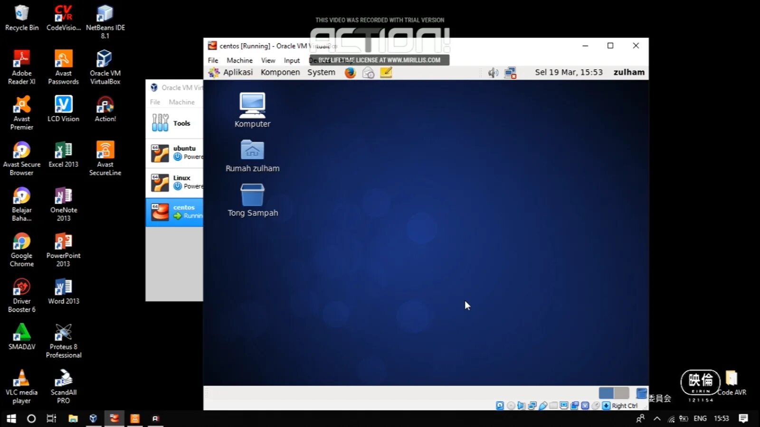Select the Linux VM in VirtualBox Manager
This screenshot has height=427, width=760.
pyautogui.click(x=174, y=183)
